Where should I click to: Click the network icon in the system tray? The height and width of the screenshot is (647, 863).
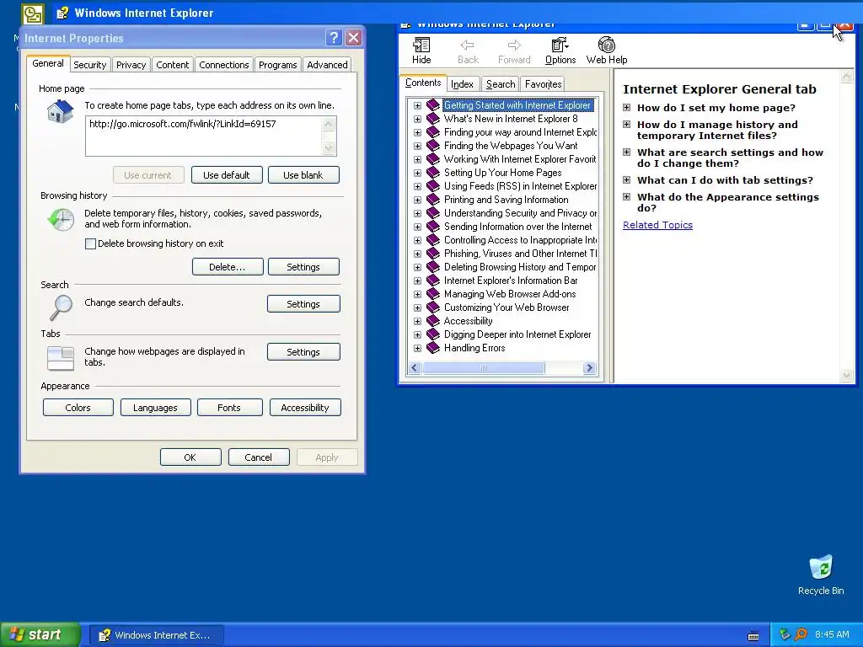point(785,634)
